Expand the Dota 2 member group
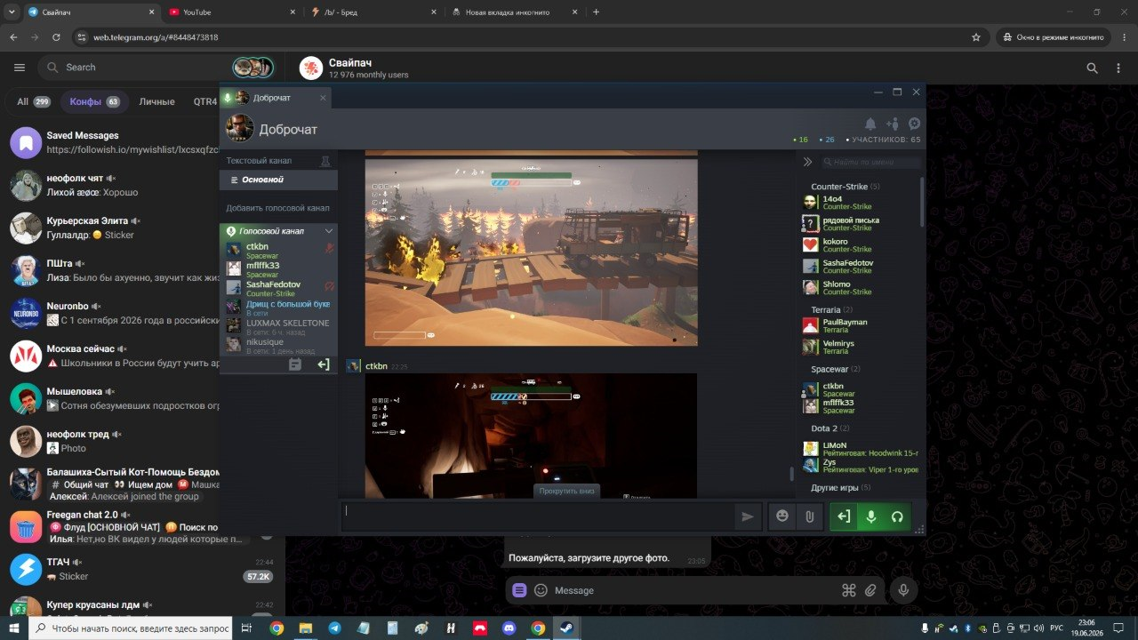1138x640 pixels. pyautogui.click(x=830, y=428)
